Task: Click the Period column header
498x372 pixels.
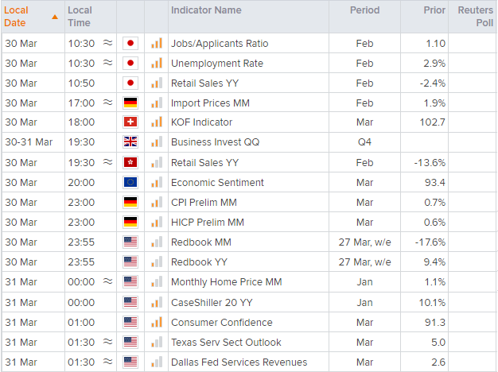Action: 364,10
